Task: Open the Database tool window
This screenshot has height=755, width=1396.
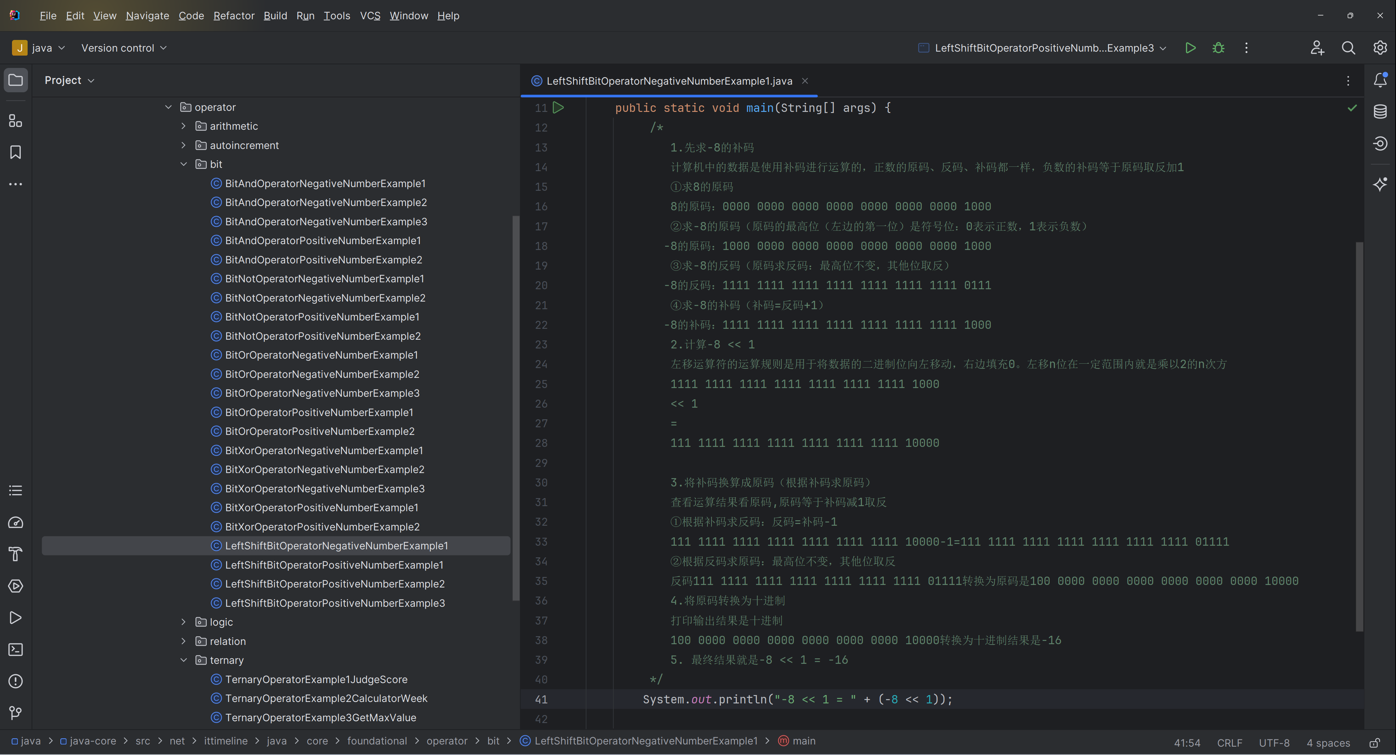Action: pyautogui.click(x=1380, y=112)
